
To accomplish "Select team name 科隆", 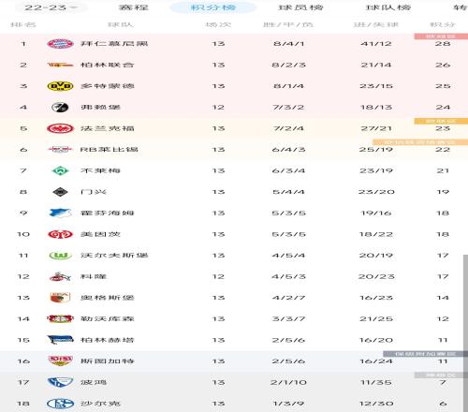I will (94, 277).
